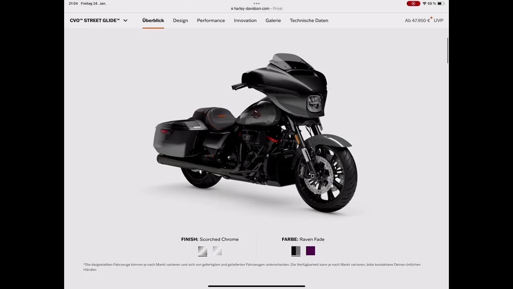Image resolution: width=513 pixels, height=289 pixels.
Task: Click the vehicle availability disclaimer text
Action: pos(252,267)
